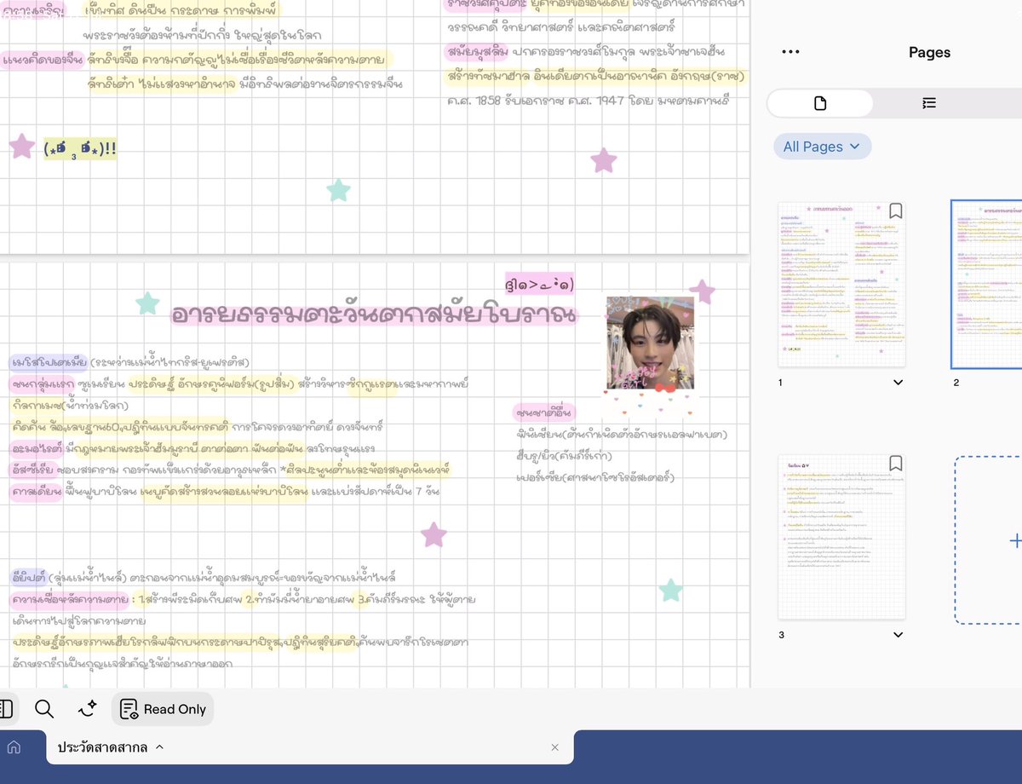Viewport: 1022px width, 784px height.
Task: Toggle bookmark on page 1 thumbnail
Action: tap(895, 210)
